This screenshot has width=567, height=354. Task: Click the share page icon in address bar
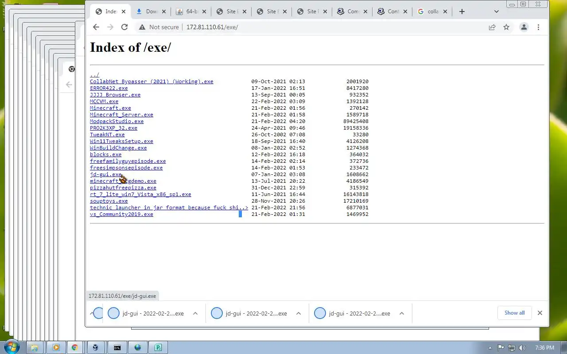(x=492, y=27)
